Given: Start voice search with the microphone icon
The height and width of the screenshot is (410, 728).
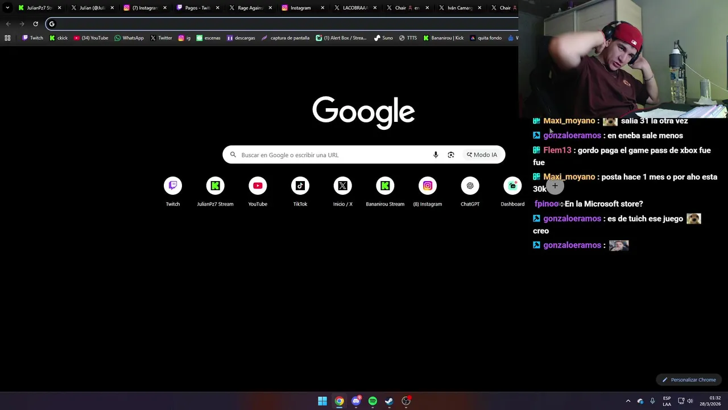Looking at the screenshot, I should [436, 155].
